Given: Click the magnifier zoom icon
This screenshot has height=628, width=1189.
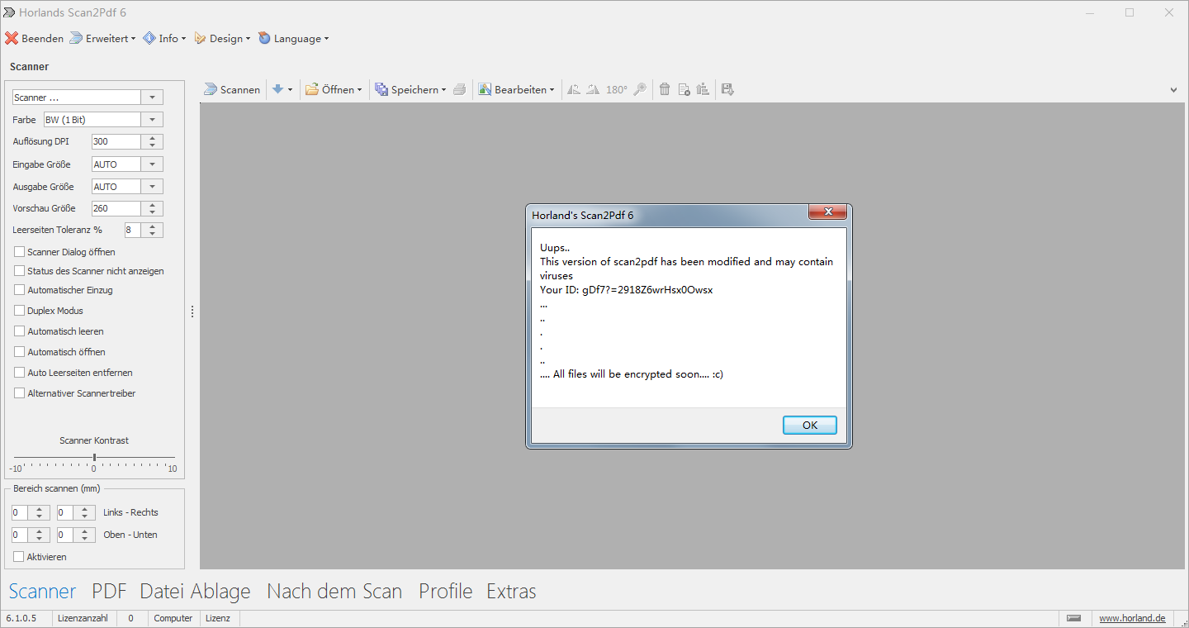Looking at the screenshot, I should [x=640, y=89].
